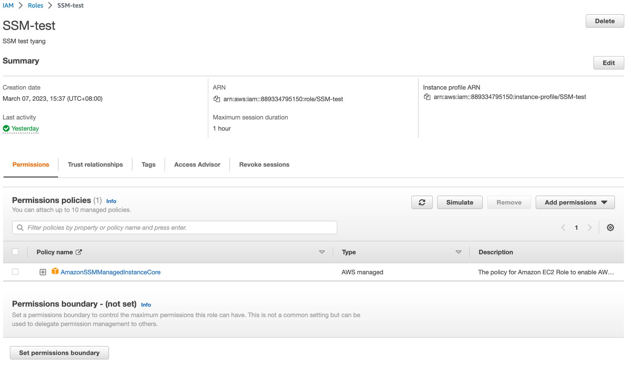This screenshot has width=631, height=365.
Task: Open AmazonSSMManagedInstanceCore via the policy icon
Action: click(55, 272)
